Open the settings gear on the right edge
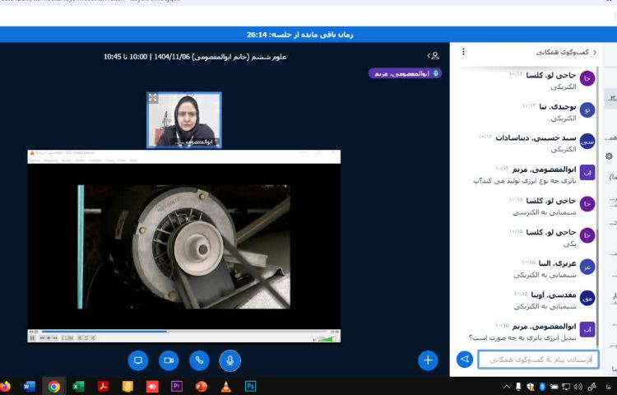 609,156
